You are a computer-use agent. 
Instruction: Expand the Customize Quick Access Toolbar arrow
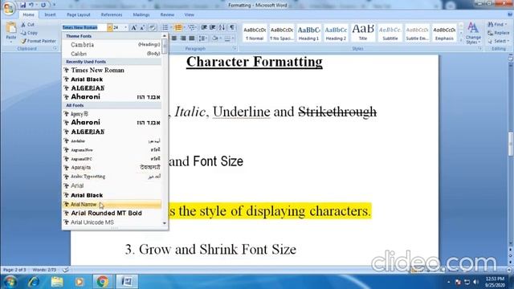click(54, 5)
